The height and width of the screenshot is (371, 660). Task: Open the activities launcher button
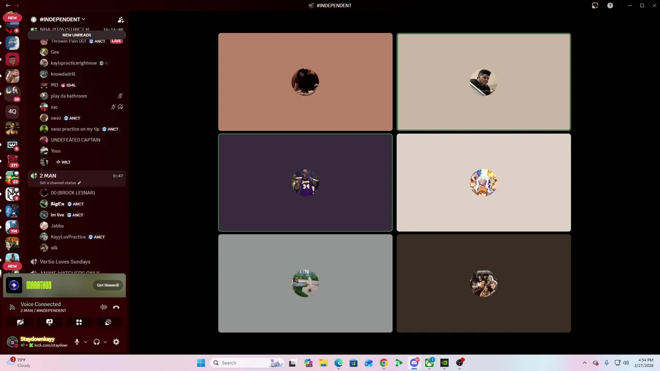(x=79, y=322)
